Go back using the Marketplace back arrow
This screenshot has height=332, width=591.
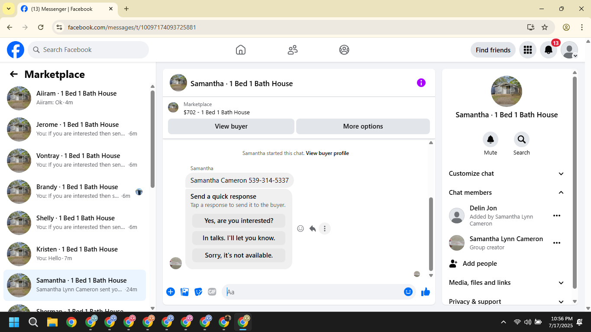pos(14,74)
